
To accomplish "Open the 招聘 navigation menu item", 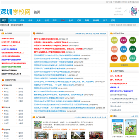I will click(x=113, y=20).
